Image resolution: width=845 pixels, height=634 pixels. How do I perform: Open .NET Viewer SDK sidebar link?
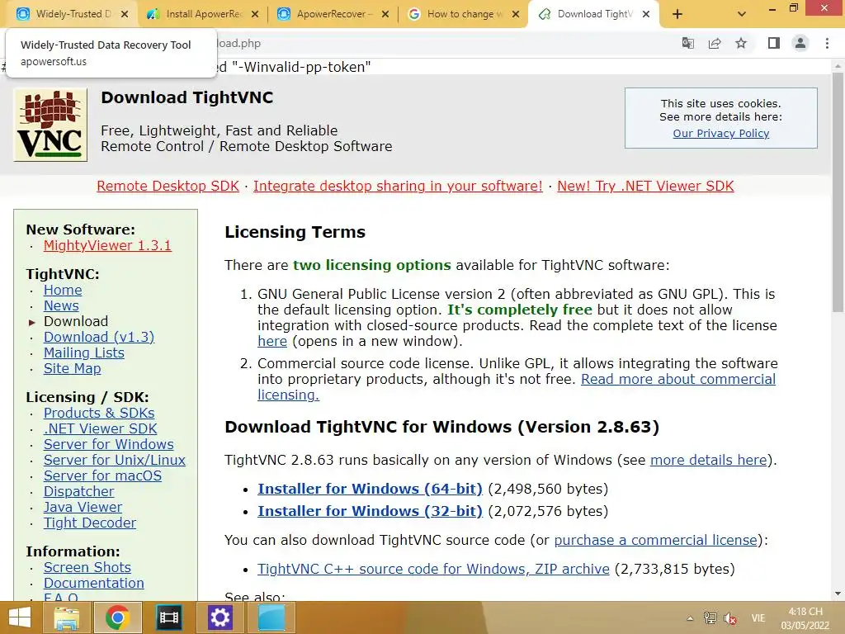[100, 428]
